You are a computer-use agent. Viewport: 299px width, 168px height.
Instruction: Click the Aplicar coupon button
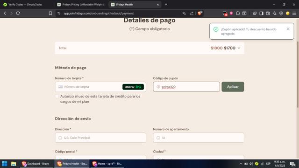pos(233,87)
